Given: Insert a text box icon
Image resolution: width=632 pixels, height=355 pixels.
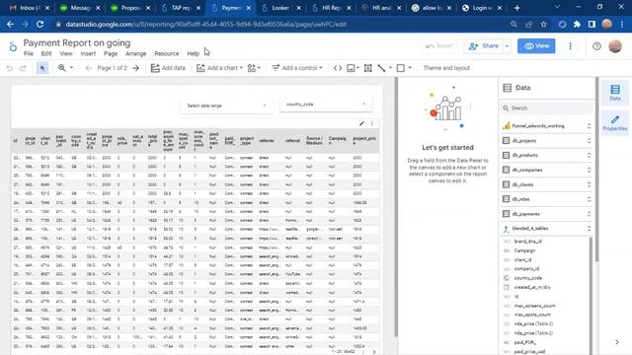Looking at the screenshot, I should (x=368, y=68).
